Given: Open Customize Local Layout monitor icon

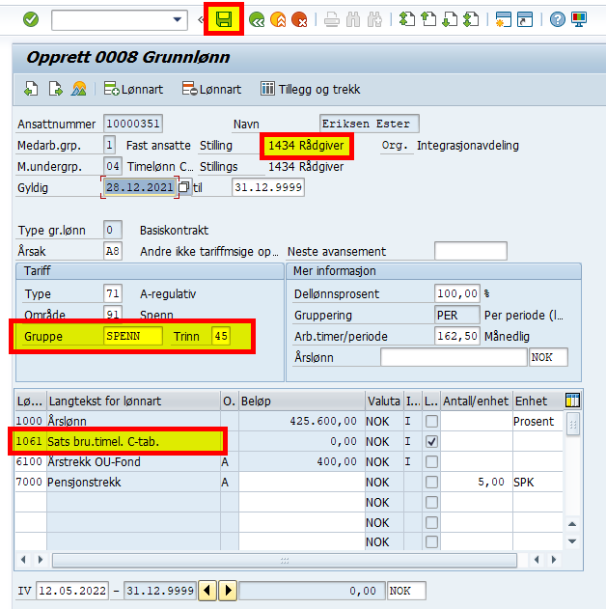Looking at the screenshot, I should 579,19.
